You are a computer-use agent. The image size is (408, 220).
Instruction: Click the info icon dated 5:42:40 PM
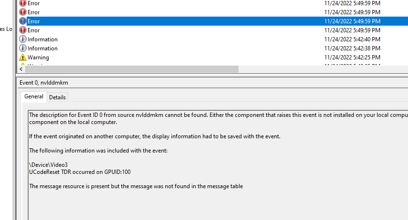(x=23, y=39)
